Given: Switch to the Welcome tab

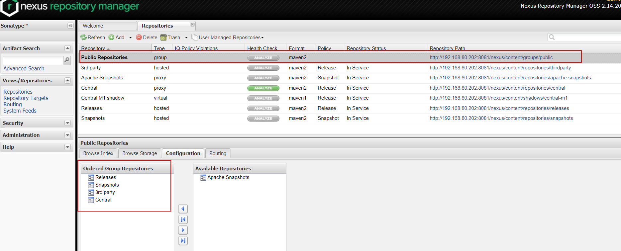Looking at the screenshot, I should point(108,26).
